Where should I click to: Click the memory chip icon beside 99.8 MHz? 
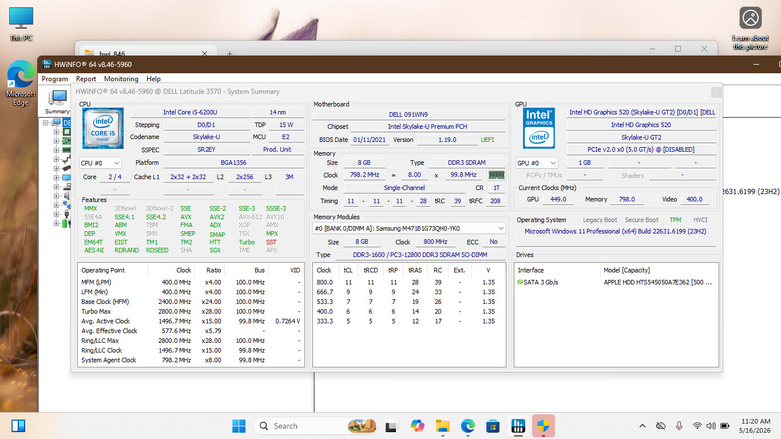point(496,175)
